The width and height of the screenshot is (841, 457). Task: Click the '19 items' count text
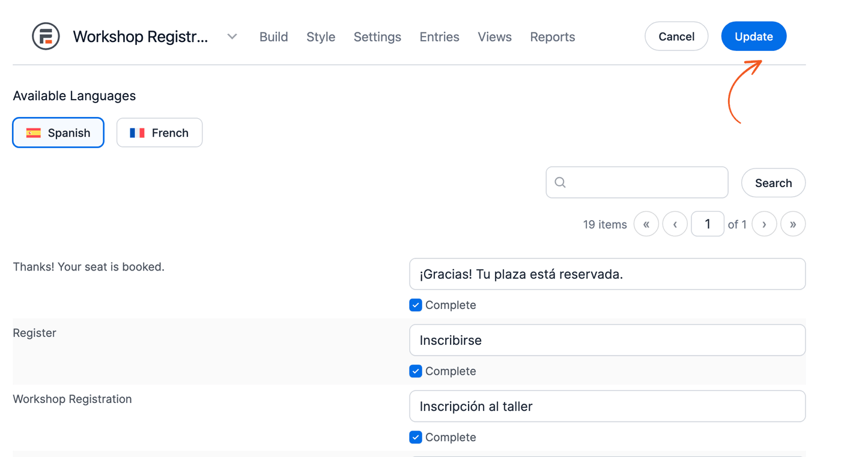tap(605, 224)
